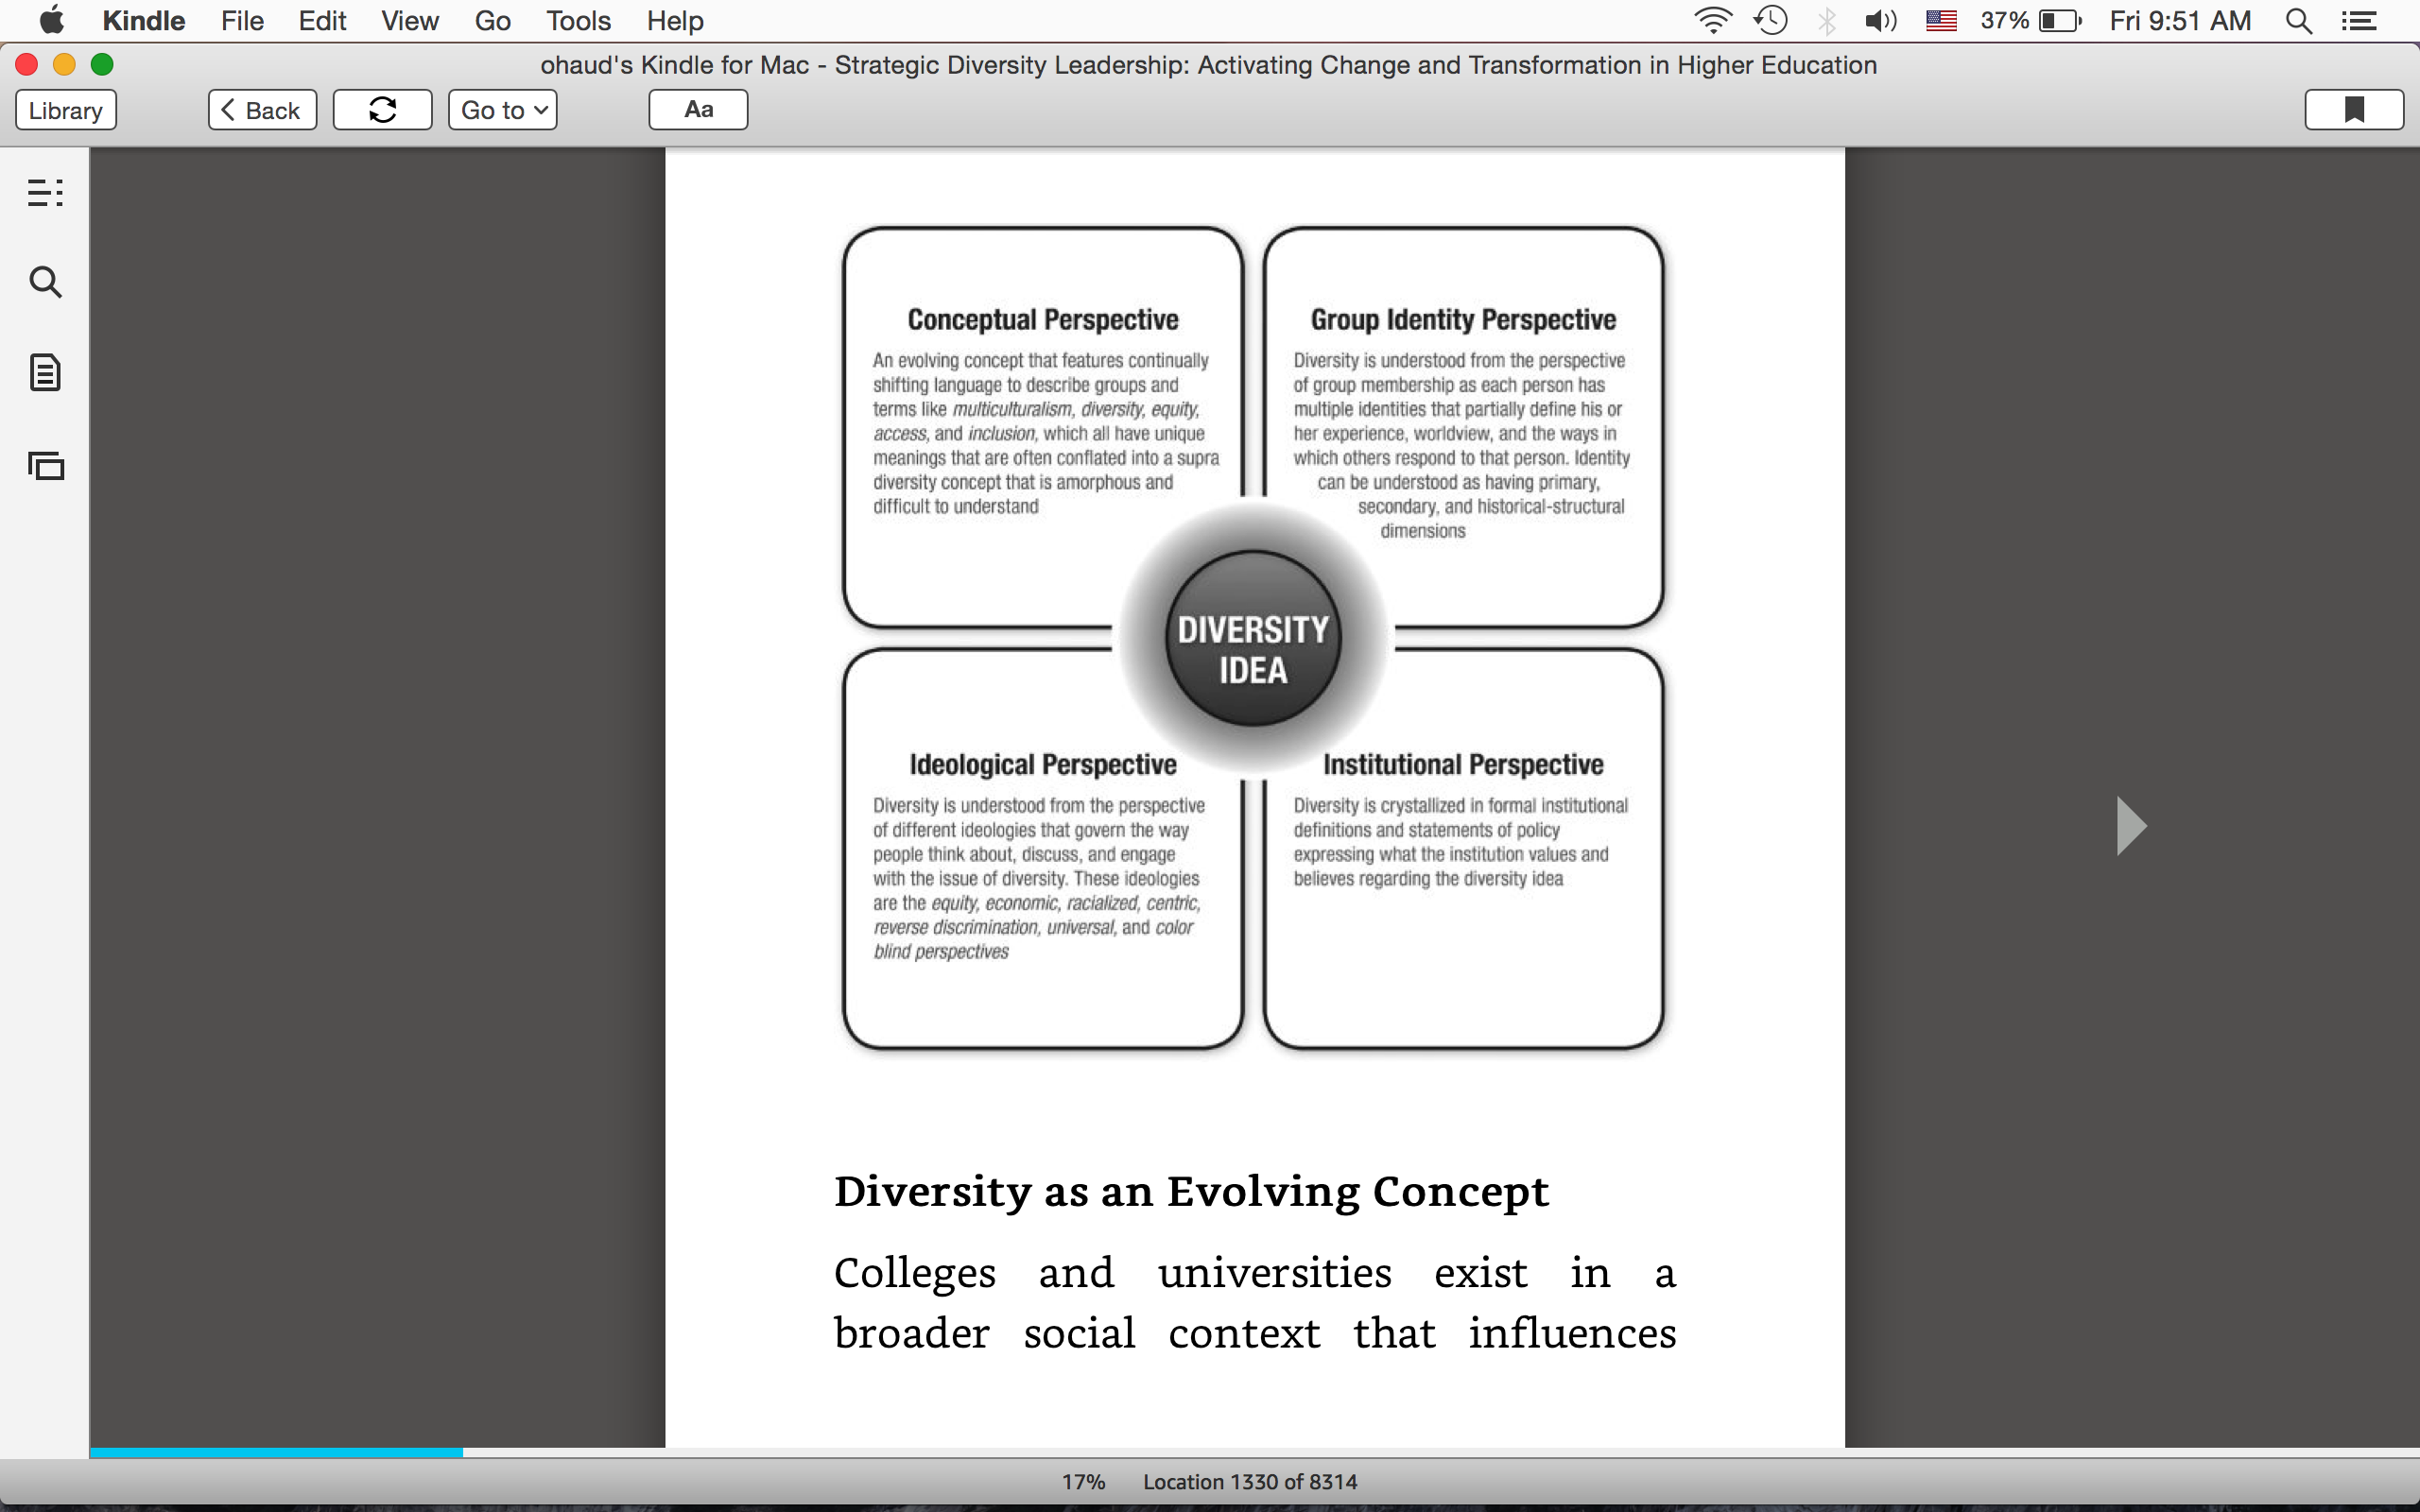
Task: Click the Diversity Idea figure image
Action: pyautogui.click(x=1253, y=638)
